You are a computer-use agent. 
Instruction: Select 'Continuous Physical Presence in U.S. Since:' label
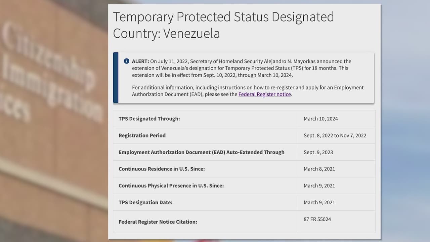[x=171, y=186]
